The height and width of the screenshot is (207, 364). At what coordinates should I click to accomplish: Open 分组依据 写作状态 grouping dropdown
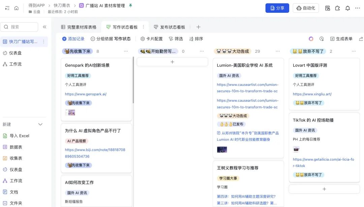(x=111, y=39)
